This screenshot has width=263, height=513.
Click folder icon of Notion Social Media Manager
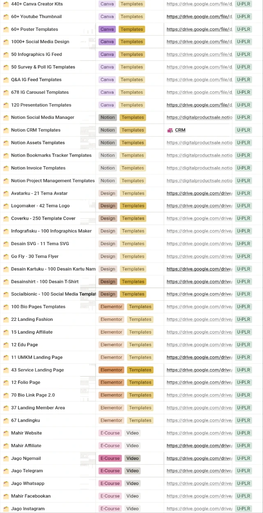click(x=6, y=118)
